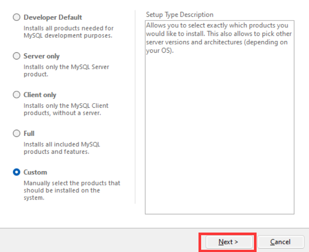Click 'Manually select the products that' description

pyautogui.click(x=72, y=183)
